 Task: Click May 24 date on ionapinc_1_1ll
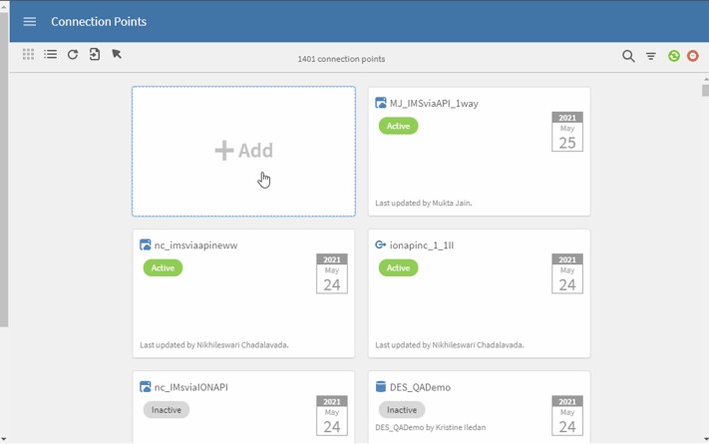pyautogui.click(x=567, y=273)
